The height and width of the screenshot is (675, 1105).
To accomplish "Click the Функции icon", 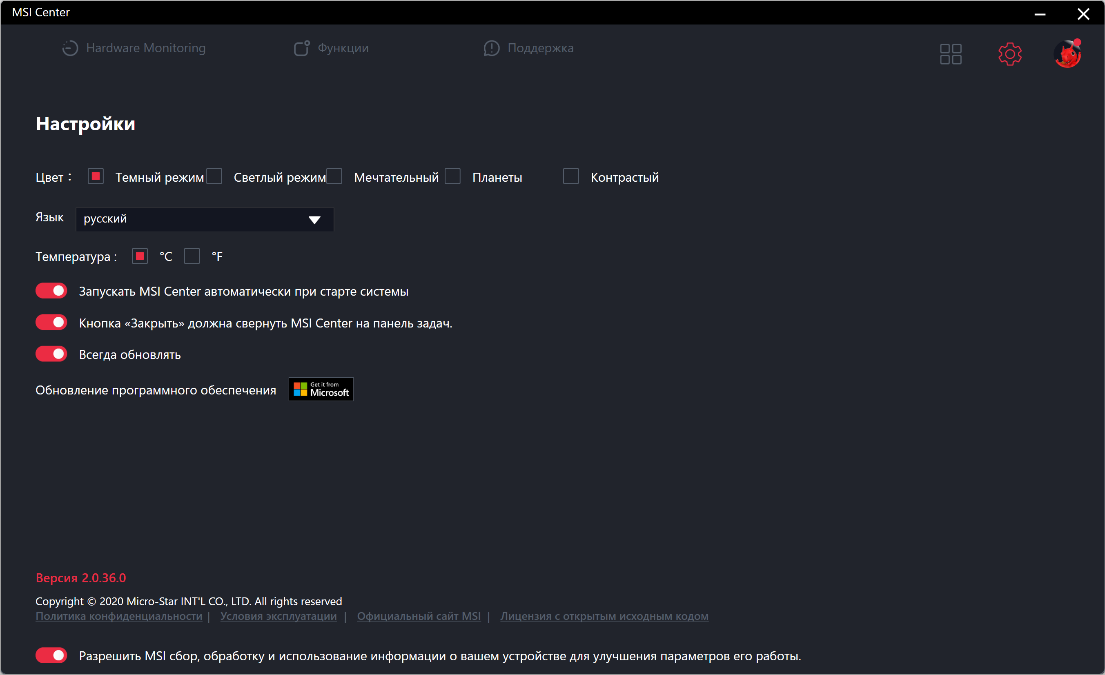I will pyautogui.click(x=301, y=48).
